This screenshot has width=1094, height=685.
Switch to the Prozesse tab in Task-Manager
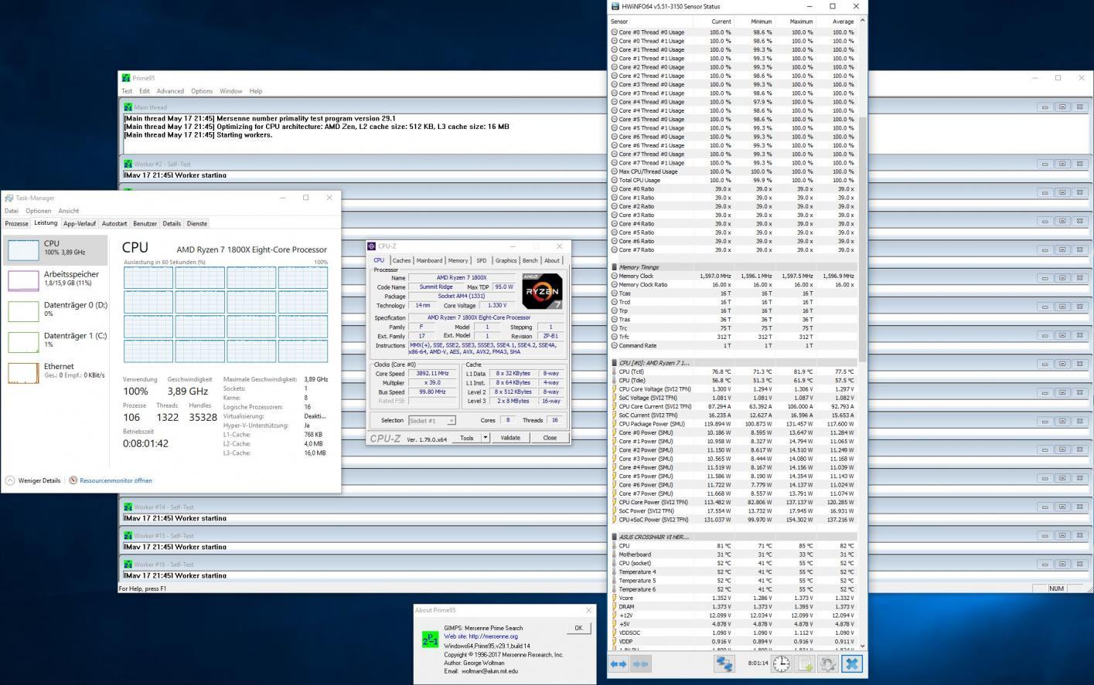16,223
